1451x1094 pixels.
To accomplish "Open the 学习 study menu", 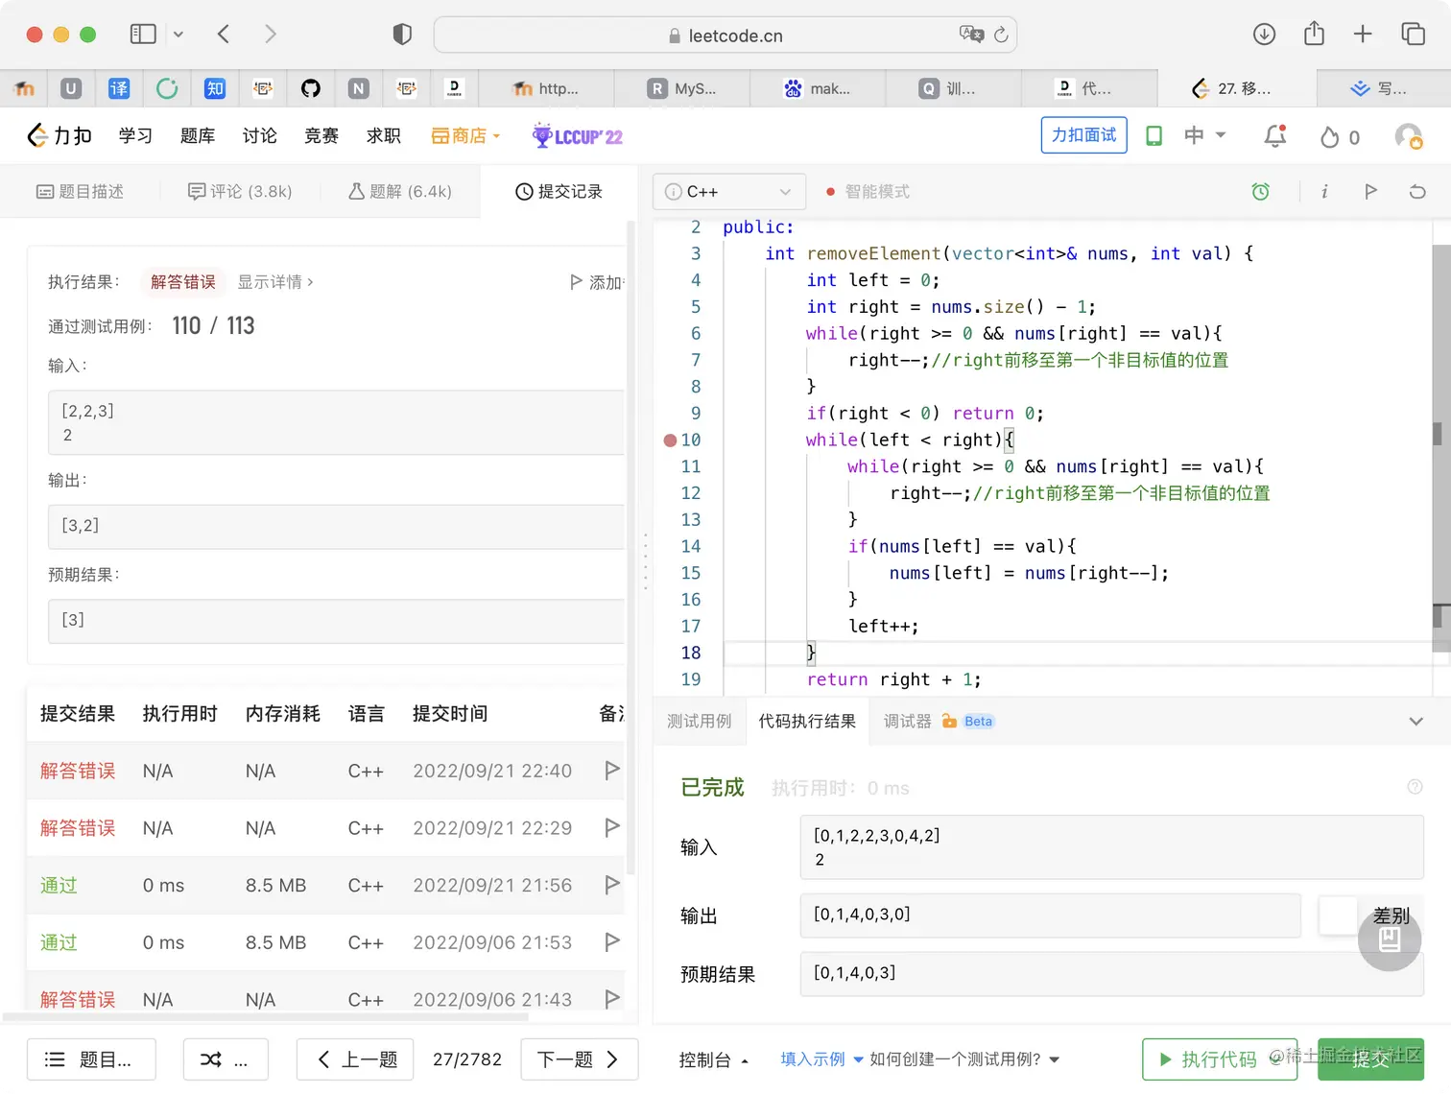I will point(135,136).
